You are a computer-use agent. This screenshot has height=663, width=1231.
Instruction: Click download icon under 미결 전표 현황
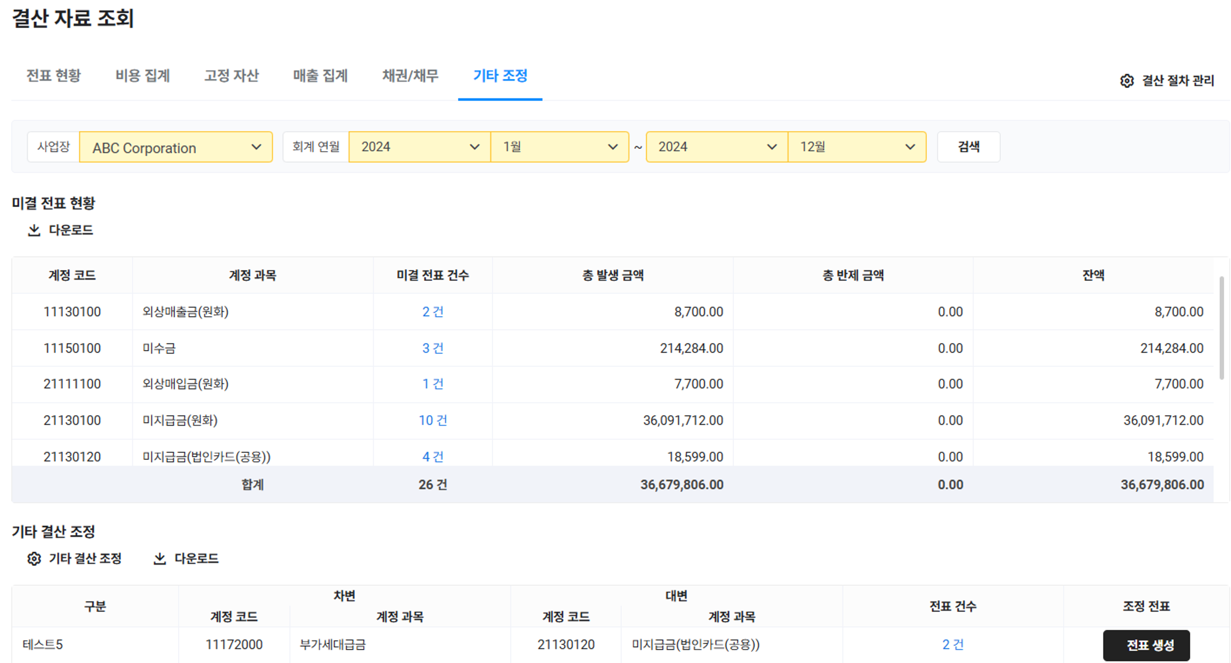[x=34, y=230]
